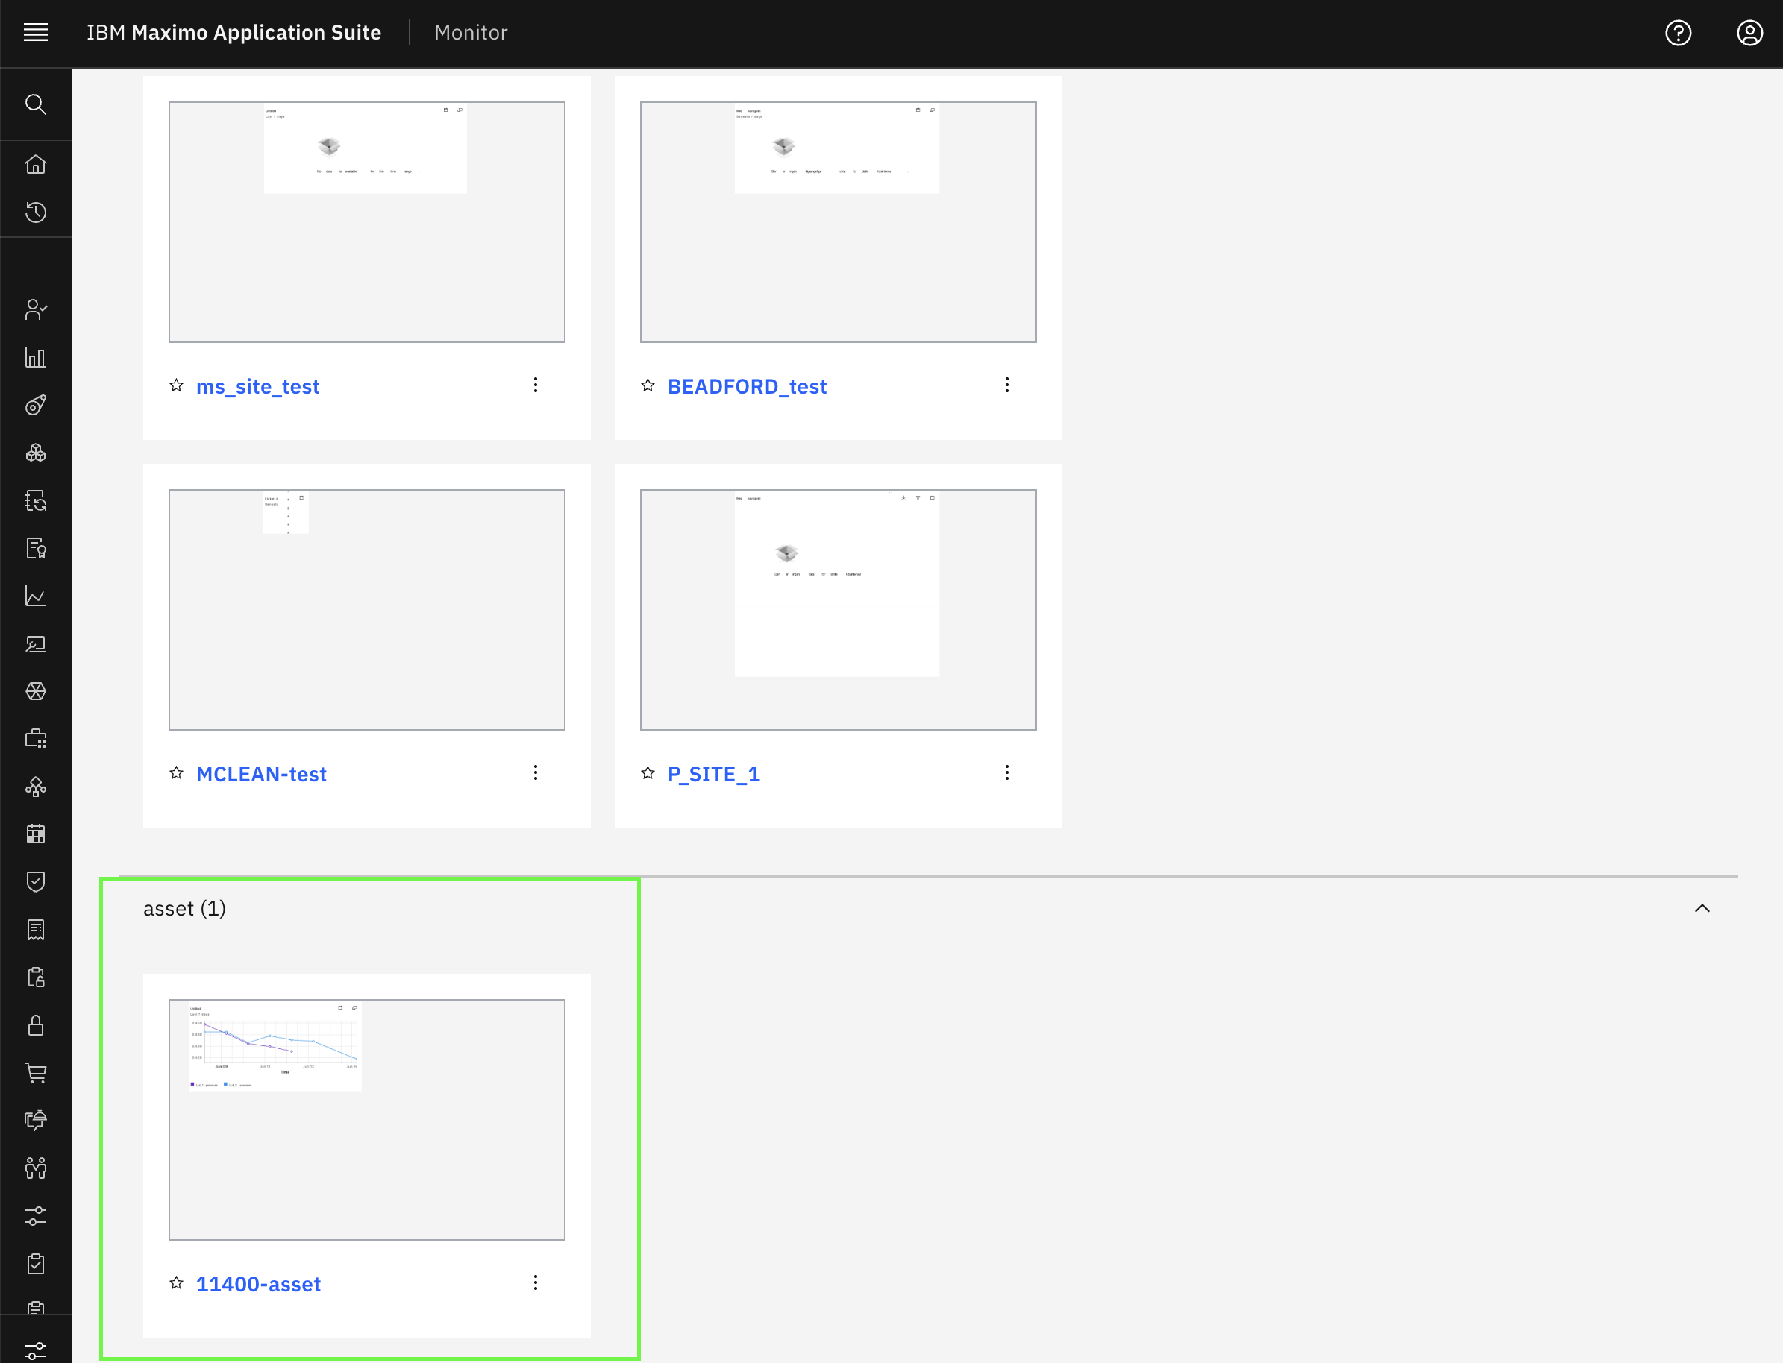
Task: Open the BEADFORD_test dashboard link
Action: (x=747, y=387)
